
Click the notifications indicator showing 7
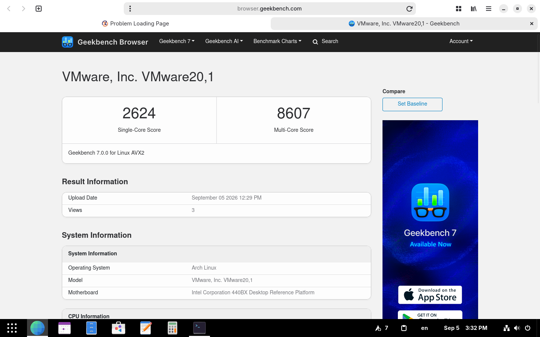click(x=381, y=328)
